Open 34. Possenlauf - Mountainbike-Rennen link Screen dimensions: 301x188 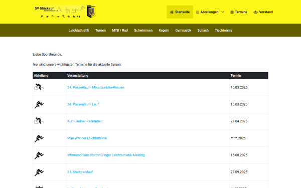tap(96, 87)
